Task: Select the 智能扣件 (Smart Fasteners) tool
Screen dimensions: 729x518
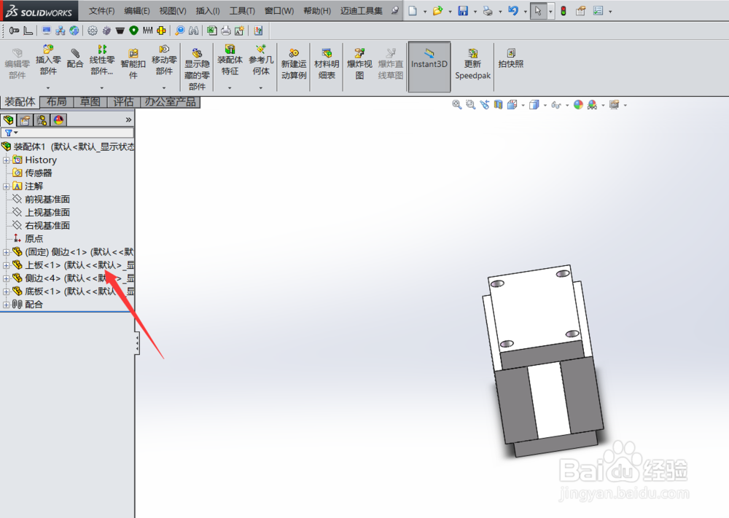Action: [133, 62]
